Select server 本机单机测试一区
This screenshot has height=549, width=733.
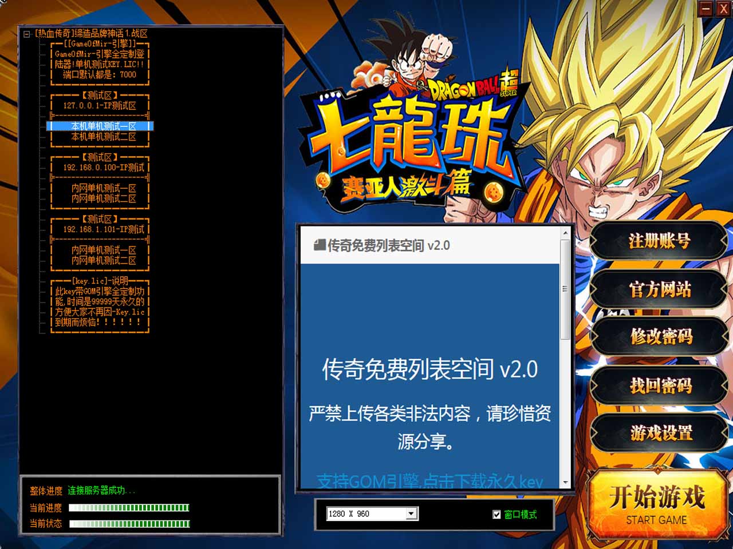click(104, 126)
